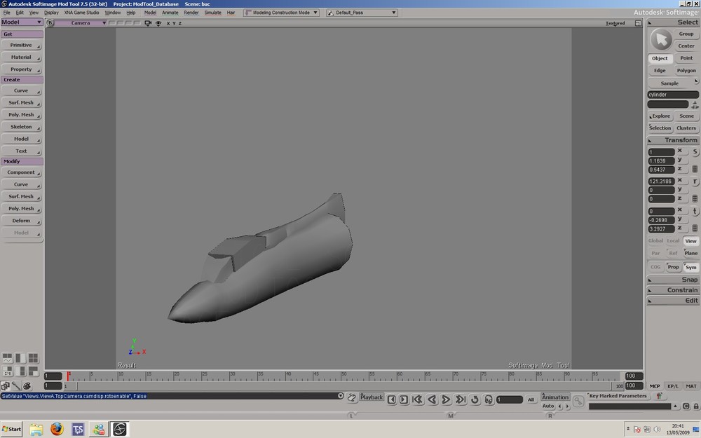Open the Textured display mode menu

pyautogui.click(x=615, y=23)
